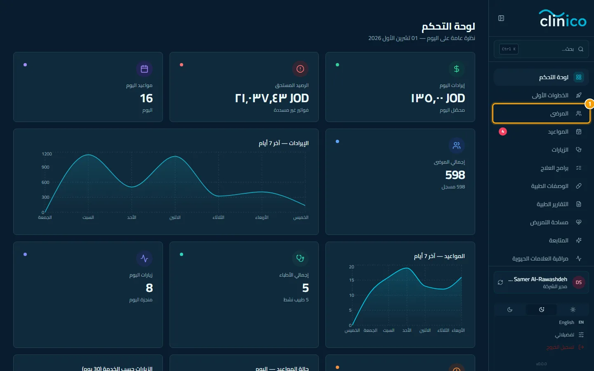This screenshot has height=371, width=594.
Task: Open برامج العلاج via its list icon
Action: (579, 168)
